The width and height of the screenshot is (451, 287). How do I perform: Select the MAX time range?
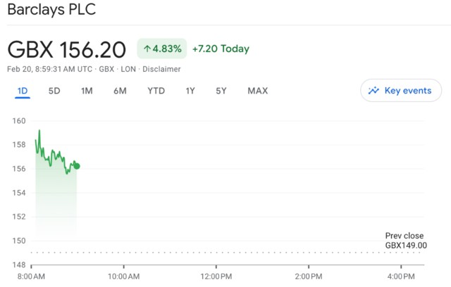tap(257, 91)
